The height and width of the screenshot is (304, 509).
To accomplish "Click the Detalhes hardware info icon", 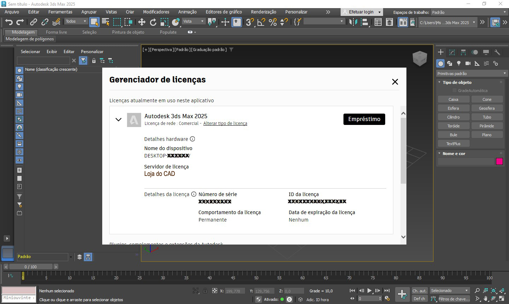I will click(x=192, y=139).
